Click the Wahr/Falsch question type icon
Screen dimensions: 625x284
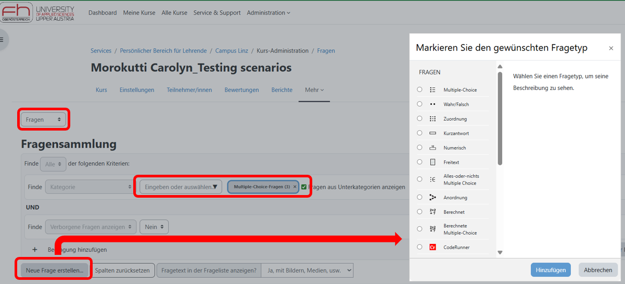[432, 105]
